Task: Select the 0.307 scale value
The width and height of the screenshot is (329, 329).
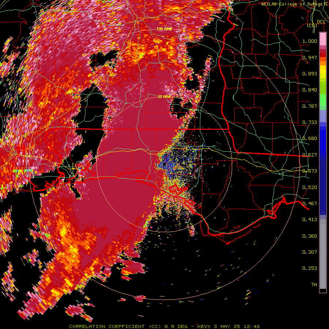Action: point(310,252)
